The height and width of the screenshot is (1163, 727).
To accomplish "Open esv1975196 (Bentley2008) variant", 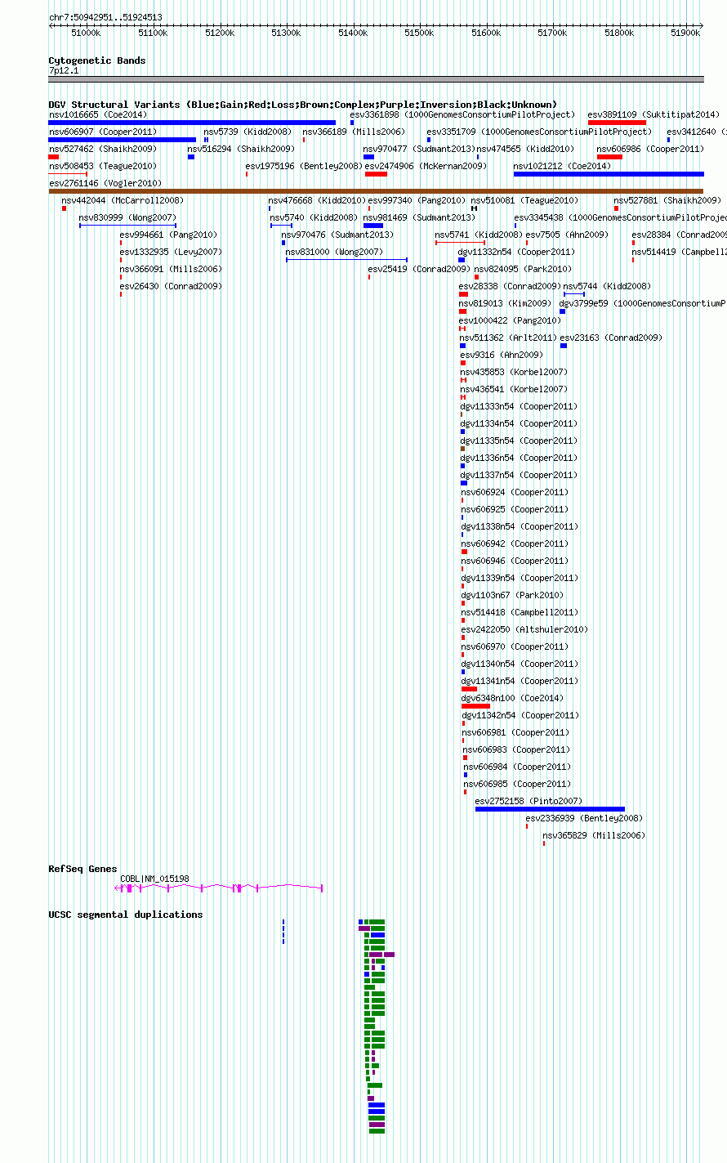I will point(304,166).
